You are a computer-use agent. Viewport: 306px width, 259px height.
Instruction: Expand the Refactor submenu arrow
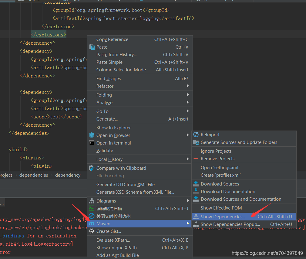coord(188,86)
